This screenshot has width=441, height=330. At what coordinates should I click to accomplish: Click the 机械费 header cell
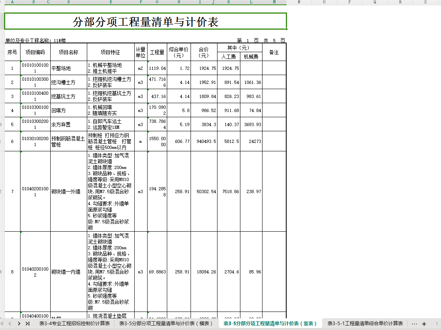pos(251,57)
